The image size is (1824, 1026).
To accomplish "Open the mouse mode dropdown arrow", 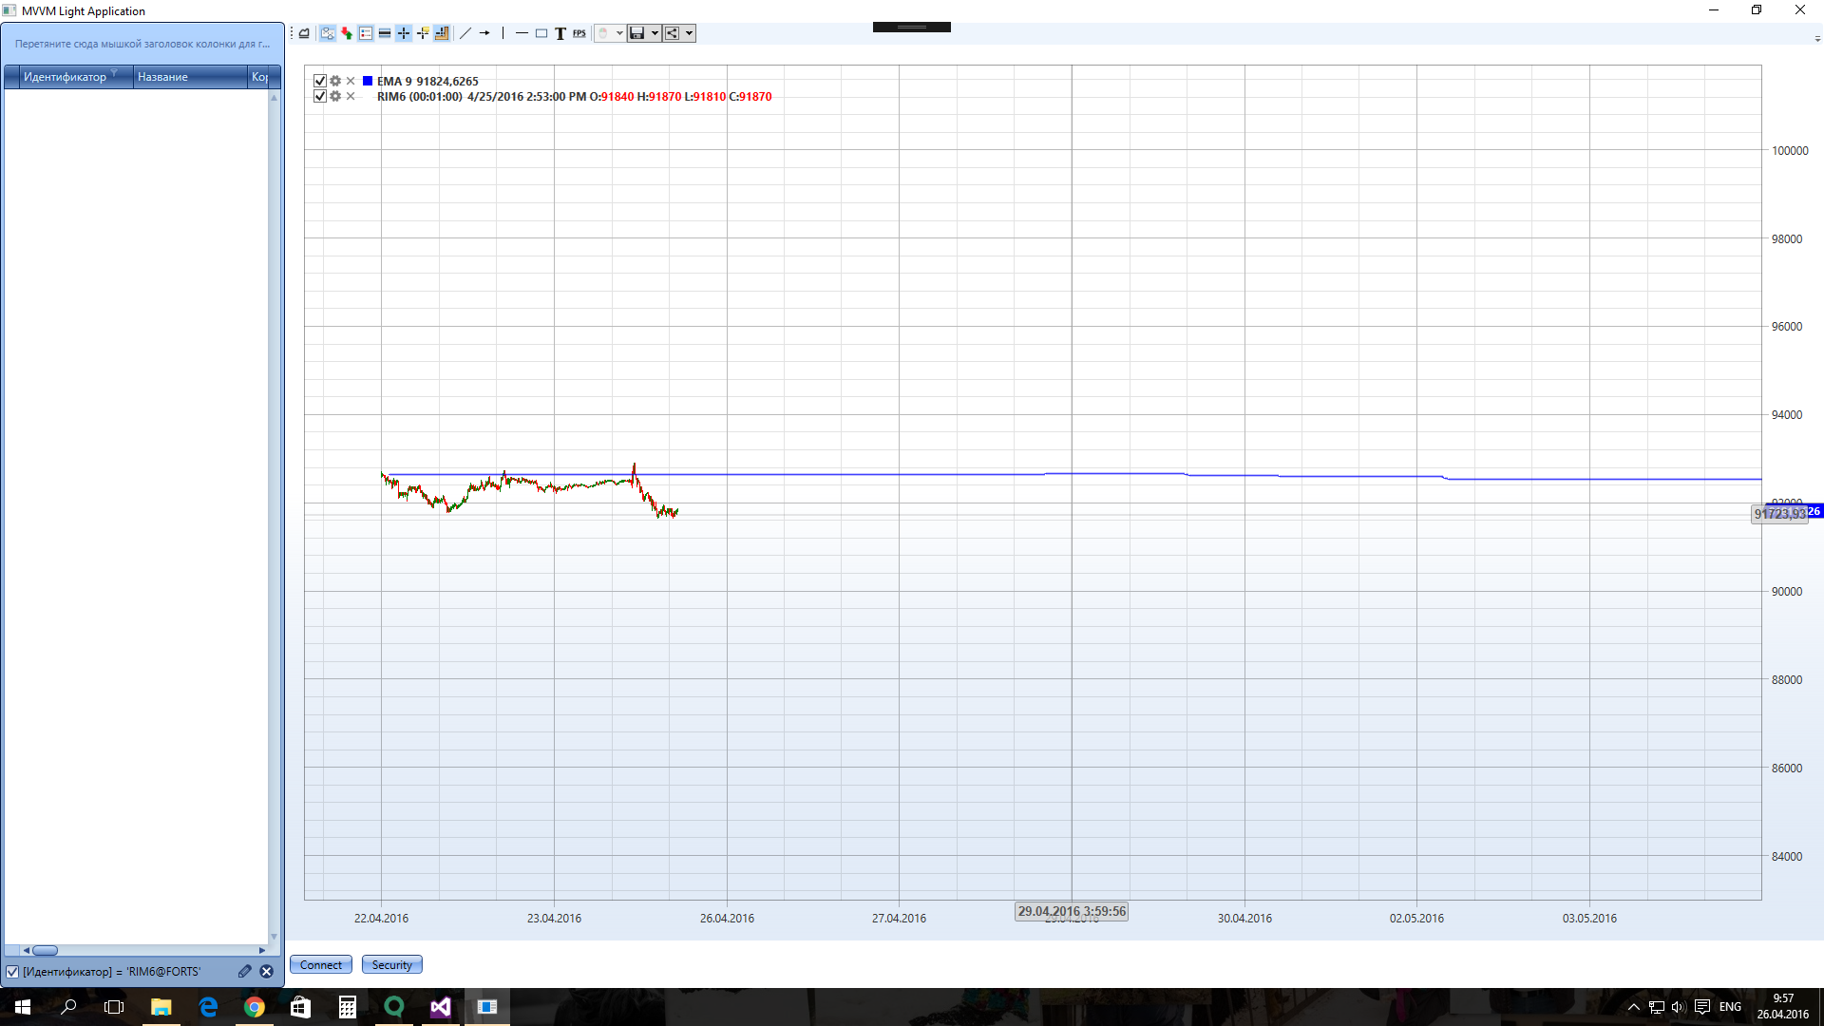I will pos(619,33).
